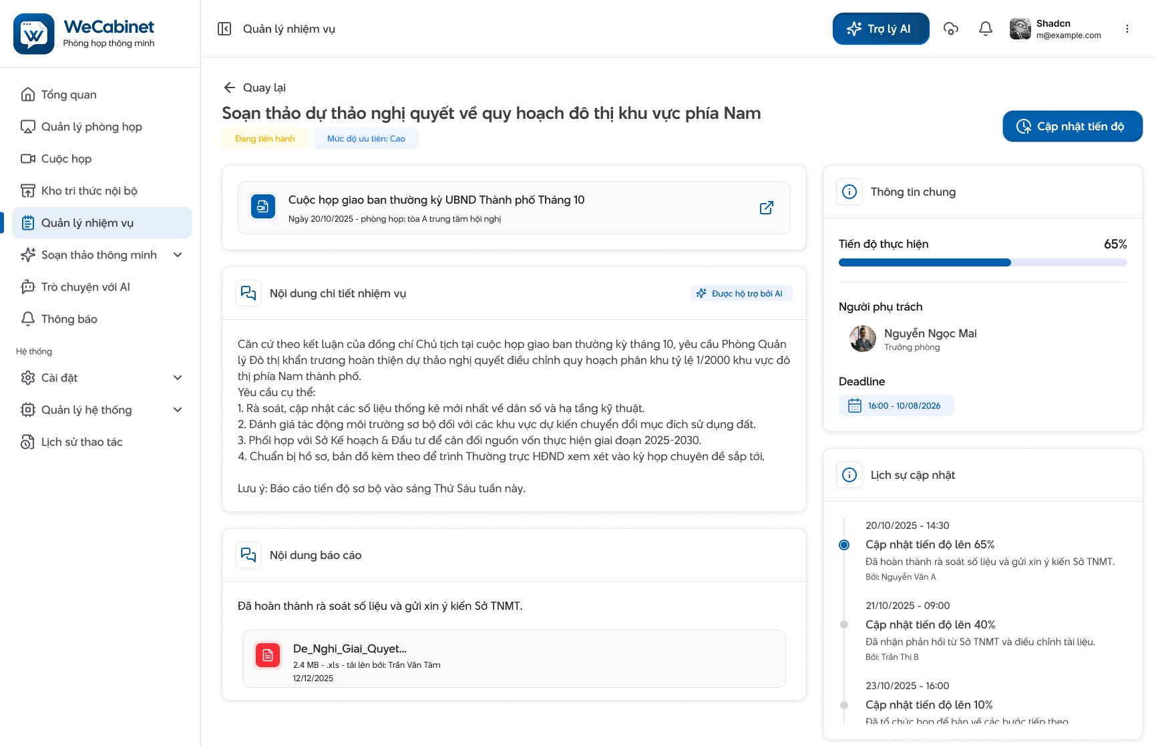Click Mức độ ưu tiên: Cao badge
Image resolution: width=1154 pixels, height=746 pixels.
pyautogui.click(x=366, y=139)
